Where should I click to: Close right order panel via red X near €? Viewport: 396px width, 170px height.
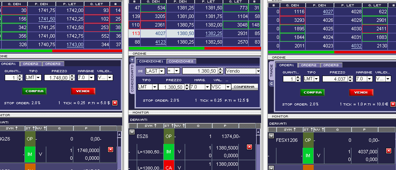point(393,104)
